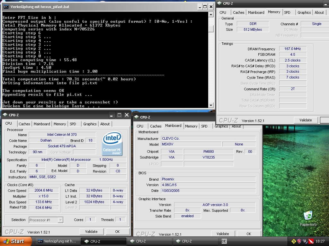This screenshot has width=329, height=246.
Task: Activate the first CPU-Z taskbar button
Action: click(x=103, y=241)
